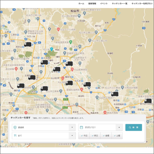The width and height of the screenshot is (154, 154).
Task: Click the teal castle pin at 松山城
Action: click(x=52, y=49)
